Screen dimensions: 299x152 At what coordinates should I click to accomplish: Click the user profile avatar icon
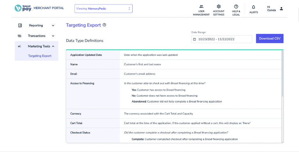tap(281, 9)
